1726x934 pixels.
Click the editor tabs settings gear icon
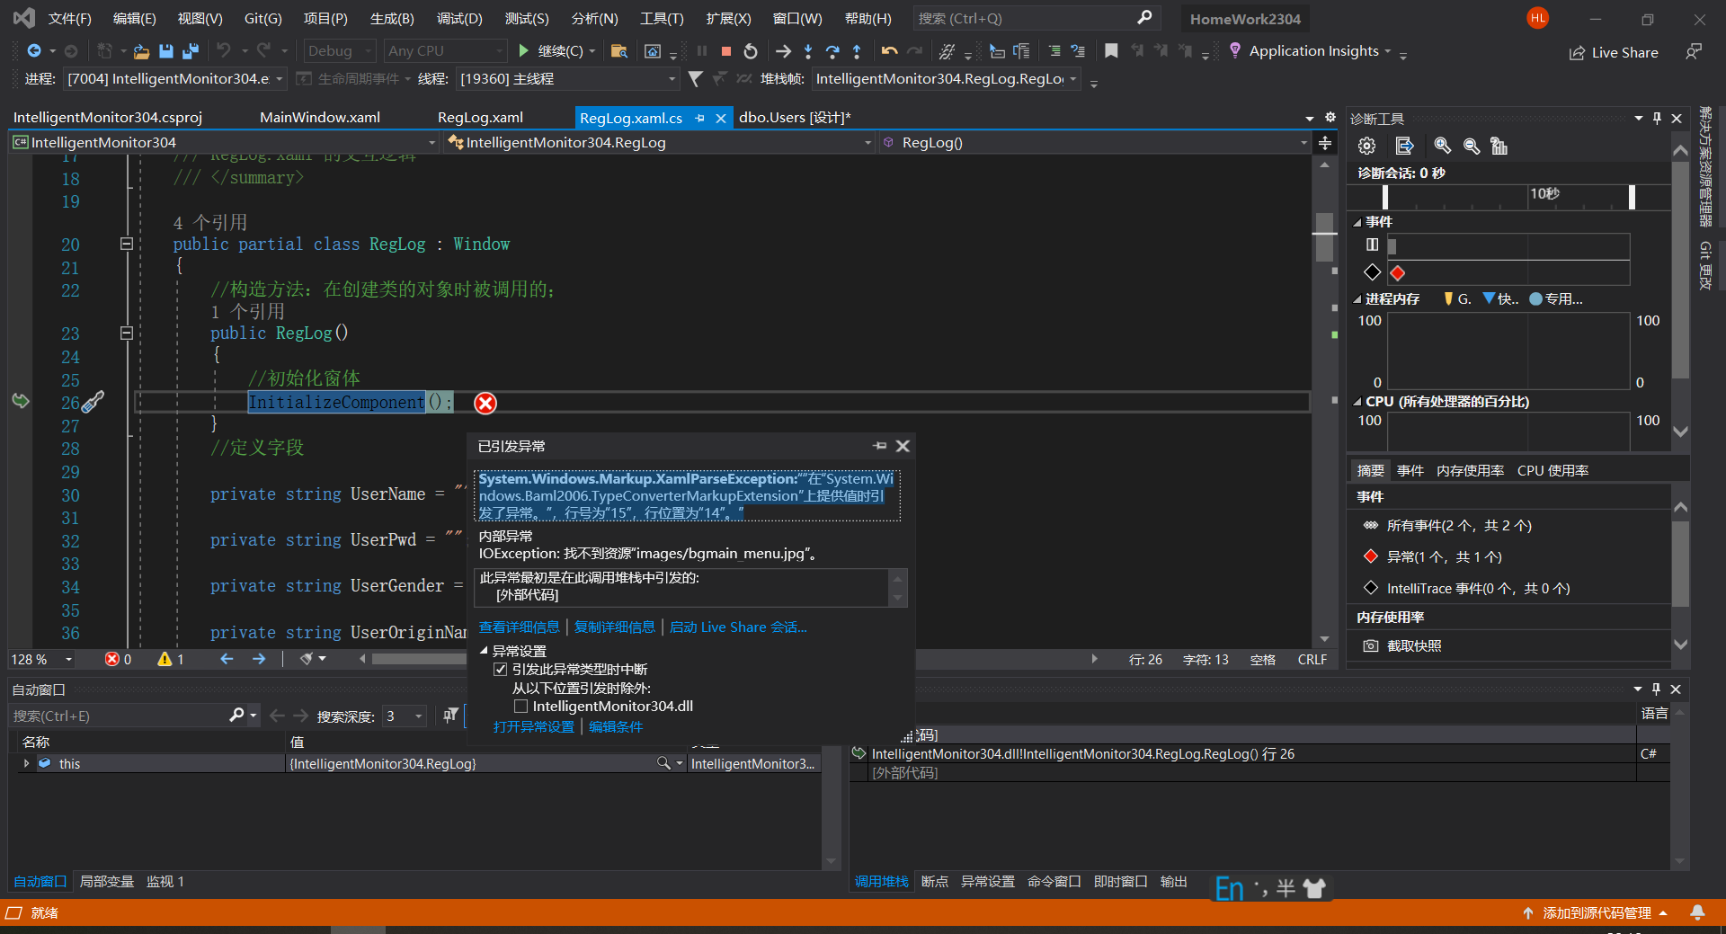tap(1330, 118)
